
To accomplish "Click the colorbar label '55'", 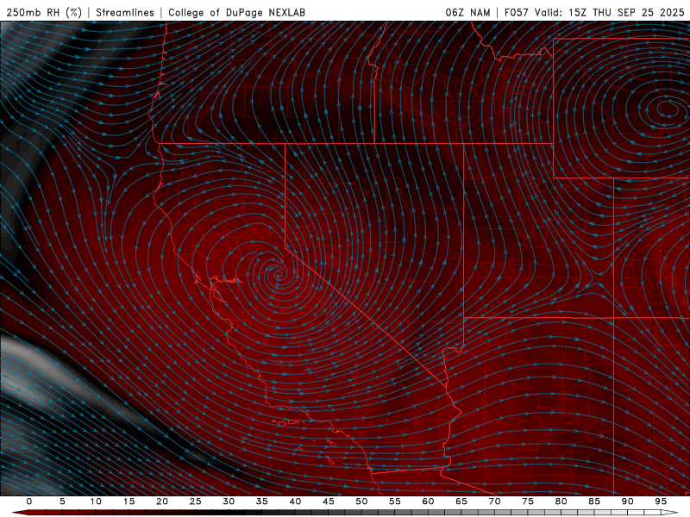I will [x=395, y=501].
